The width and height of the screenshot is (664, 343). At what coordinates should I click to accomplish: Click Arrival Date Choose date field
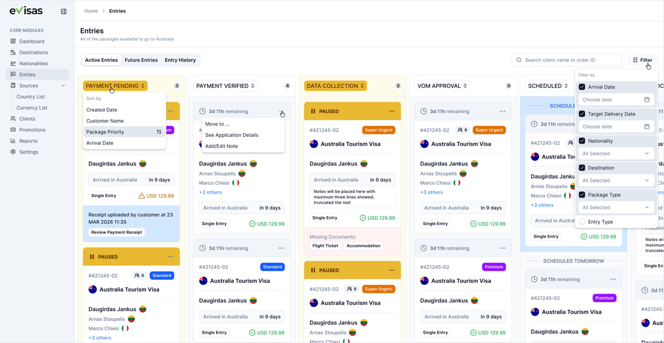(616, 100)
